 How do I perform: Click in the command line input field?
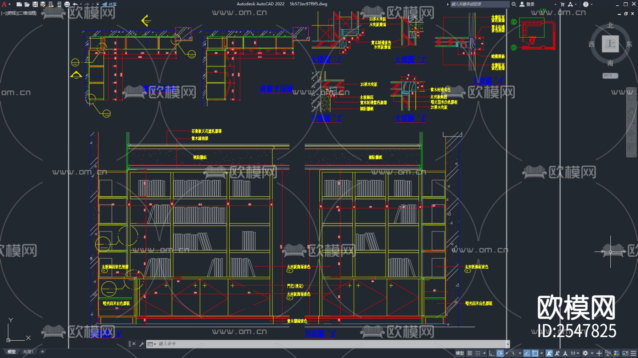point(319,344)
